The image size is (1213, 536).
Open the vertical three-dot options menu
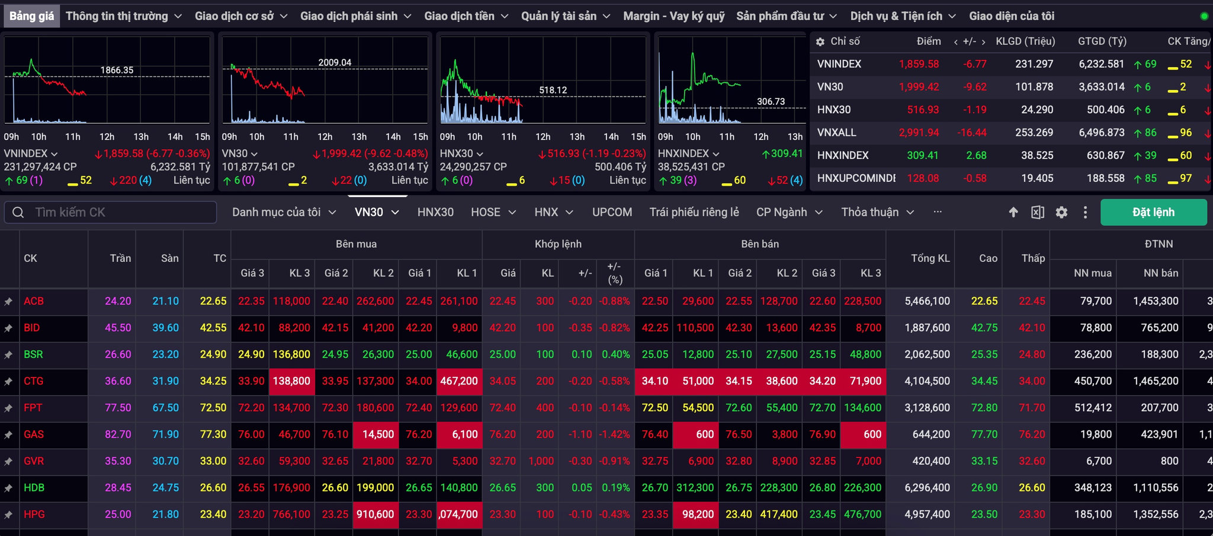[1085, 212]
